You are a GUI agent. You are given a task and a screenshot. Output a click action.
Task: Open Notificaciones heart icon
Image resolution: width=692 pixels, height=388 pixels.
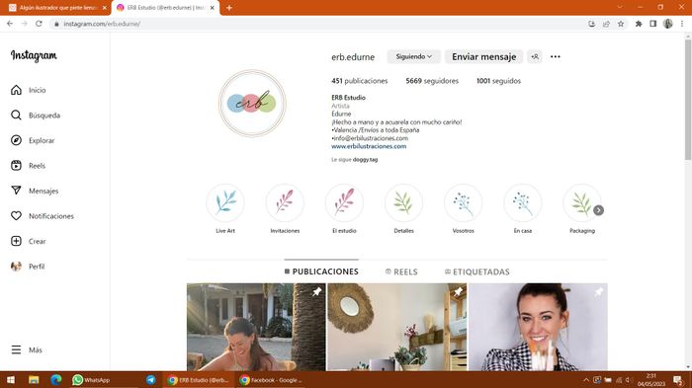point(17,215)
